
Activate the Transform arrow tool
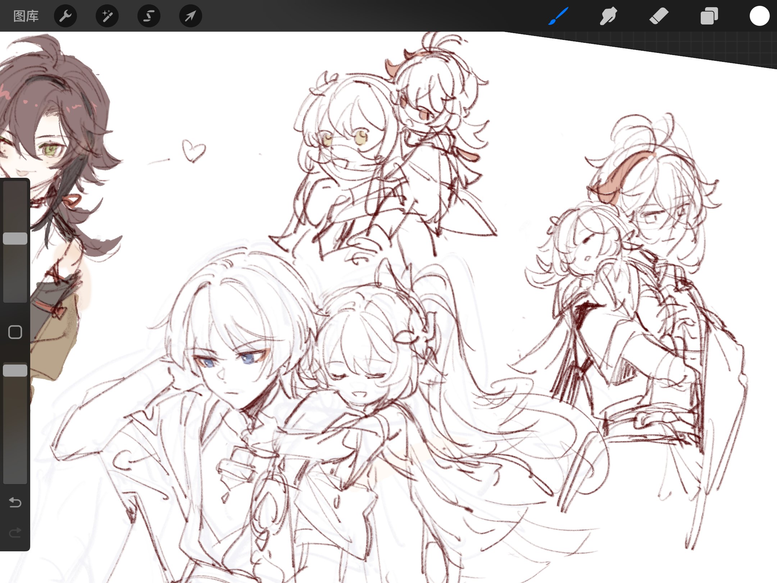point(191,16)
